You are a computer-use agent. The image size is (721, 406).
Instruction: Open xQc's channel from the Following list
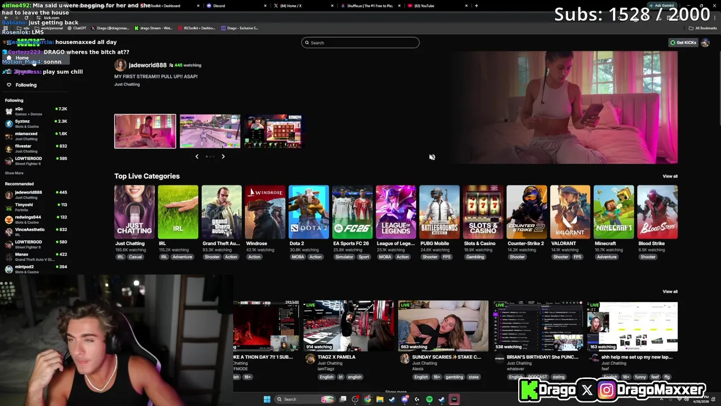click(x=35, y=111)
